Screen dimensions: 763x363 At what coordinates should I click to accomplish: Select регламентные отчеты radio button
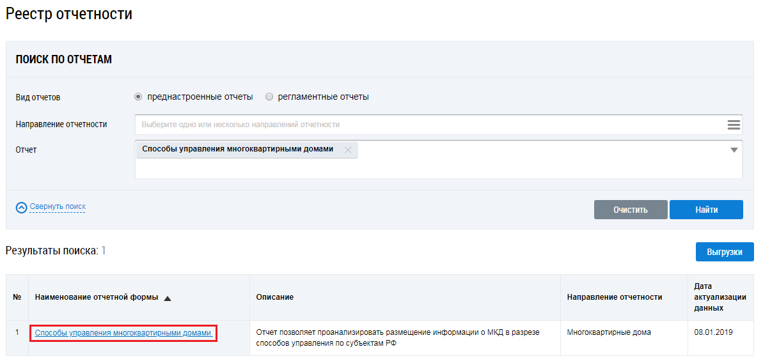[269, 97]
